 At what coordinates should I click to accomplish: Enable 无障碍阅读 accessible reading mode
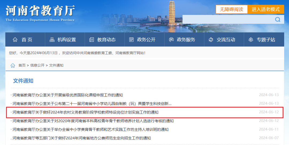231,9
